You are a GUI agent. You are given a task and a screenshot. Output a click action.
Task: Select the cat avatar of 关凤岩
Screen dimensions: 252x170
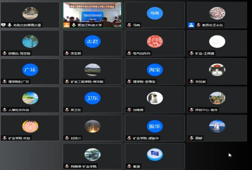pos(217,70)
